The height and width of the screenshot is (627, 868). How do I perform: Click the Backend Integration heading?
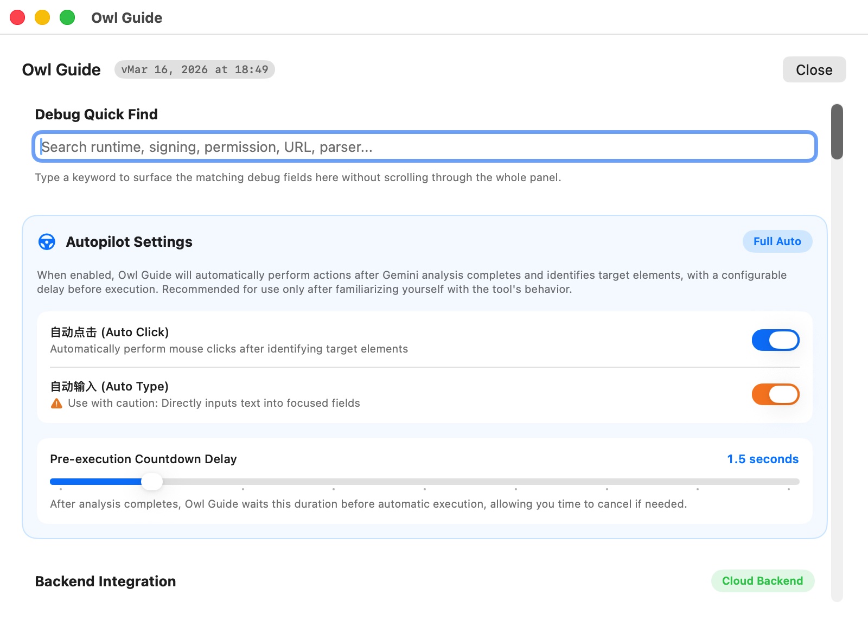tap(105, 581)
